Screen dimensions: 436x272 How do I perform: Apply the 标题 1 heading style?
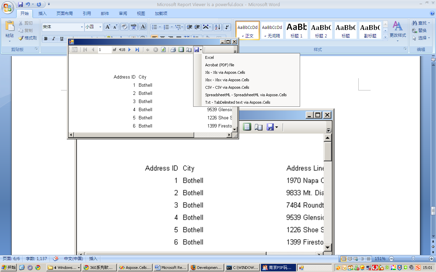297,30
